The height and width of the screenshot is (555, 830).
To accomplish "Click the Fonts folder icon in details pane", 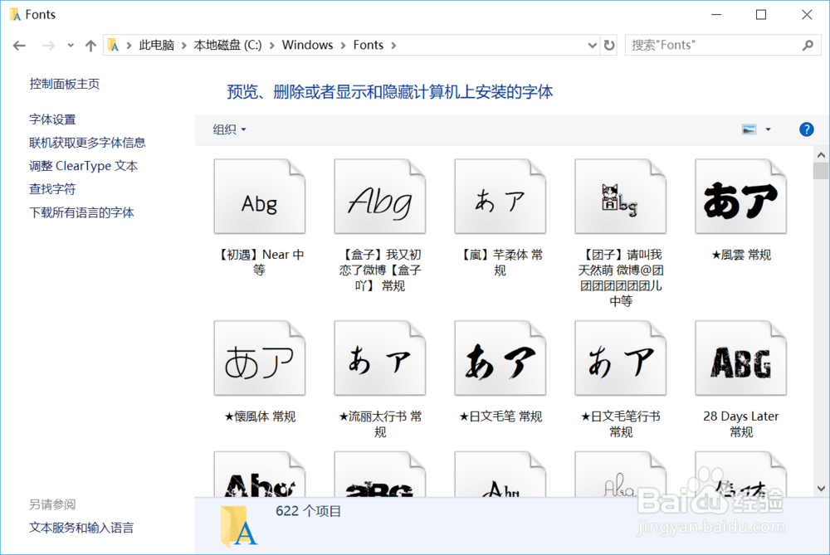I will tap(238, 526).
